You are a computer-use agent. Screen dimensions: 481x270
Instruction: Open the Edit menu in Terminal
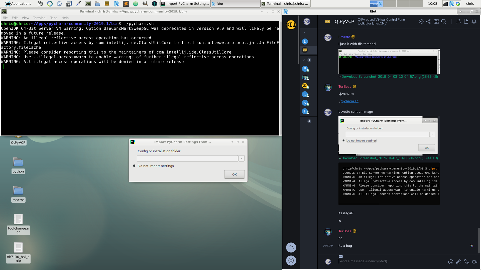(x=15, y=18)
